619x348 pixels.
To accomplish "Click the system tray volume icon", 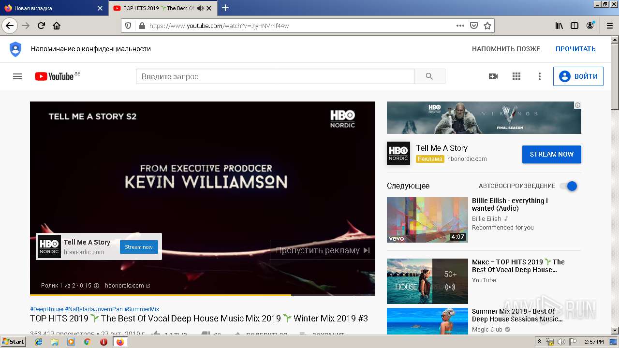I will [x=561, y=342].
